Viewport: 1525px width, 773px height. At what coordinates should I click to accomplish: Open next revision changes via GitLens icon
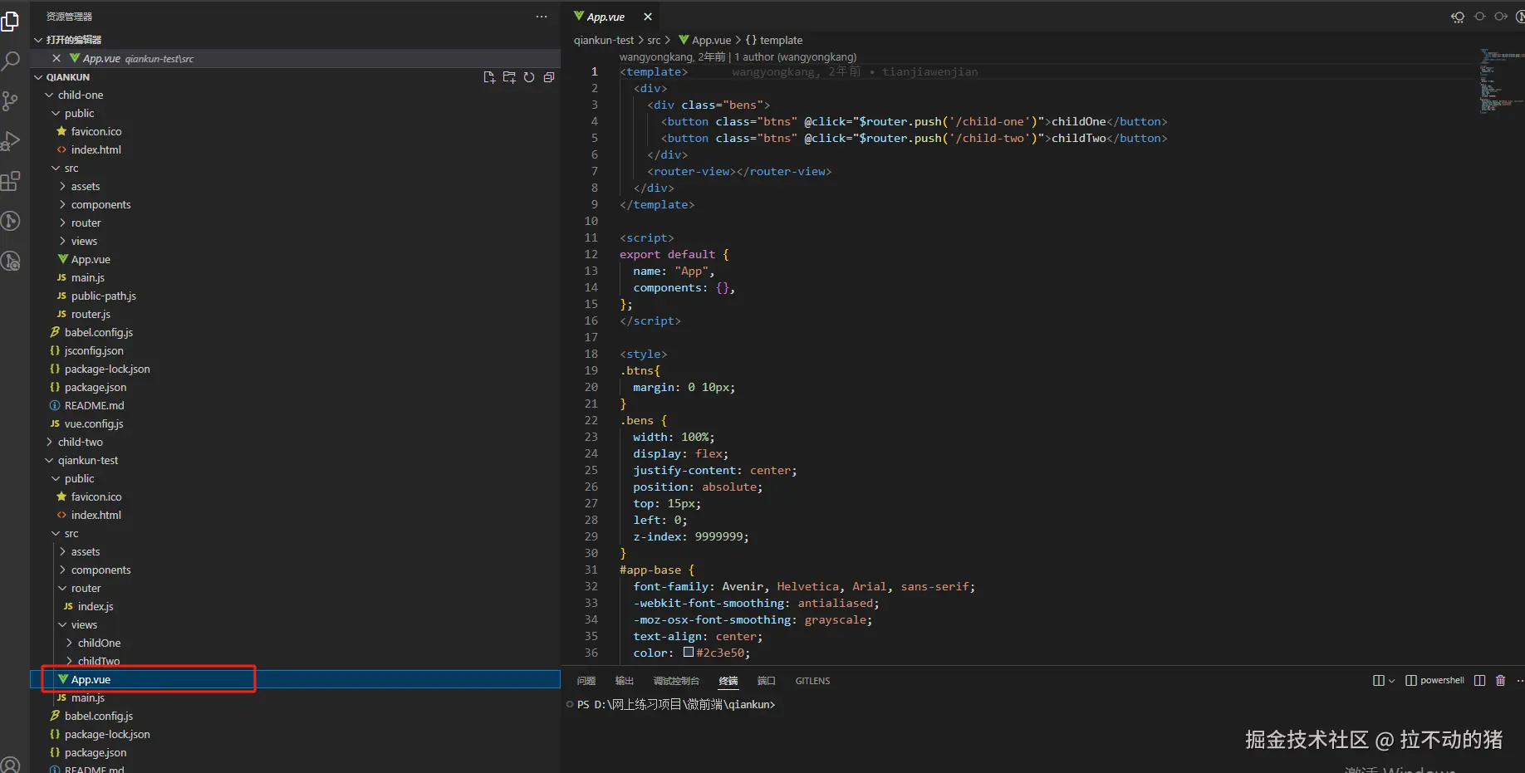(1501, 17)
